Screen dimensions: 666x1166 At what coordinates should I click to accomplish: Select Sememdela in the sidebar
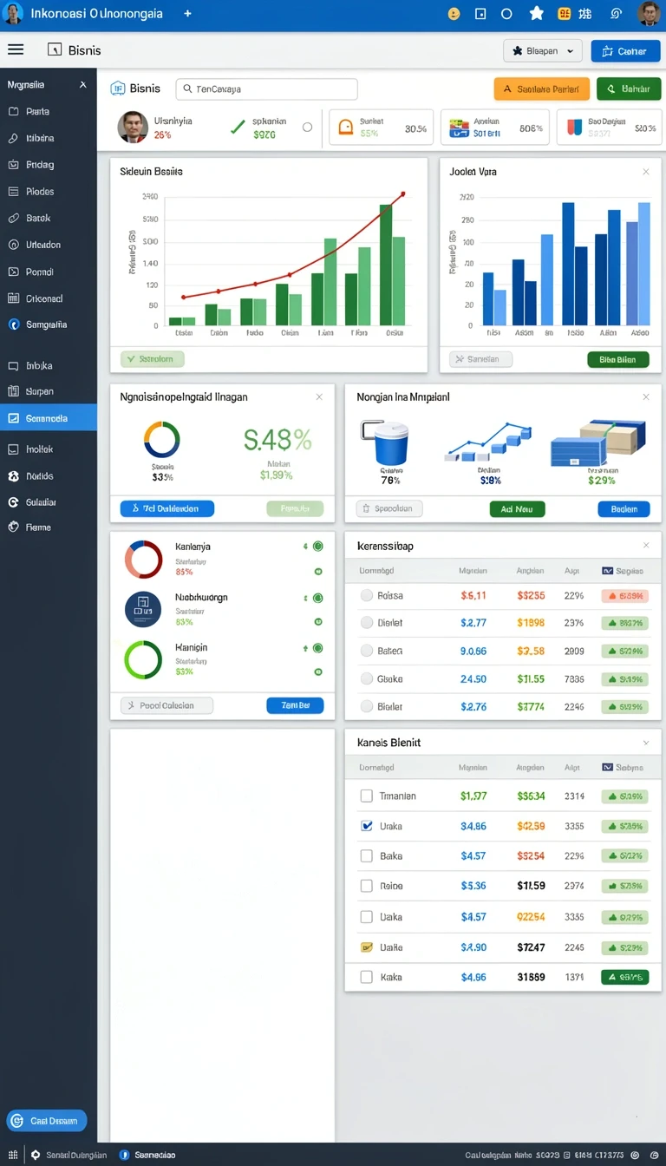[49, 418]
